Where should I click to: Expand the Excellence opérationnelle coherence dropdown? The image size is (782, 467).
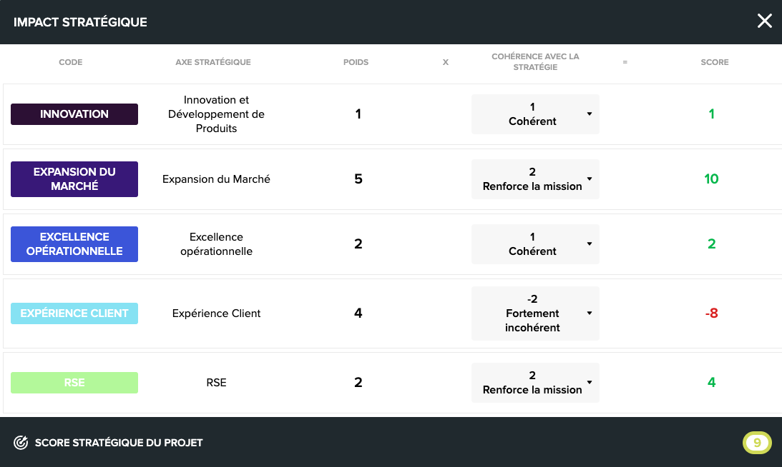pos(535,244)
